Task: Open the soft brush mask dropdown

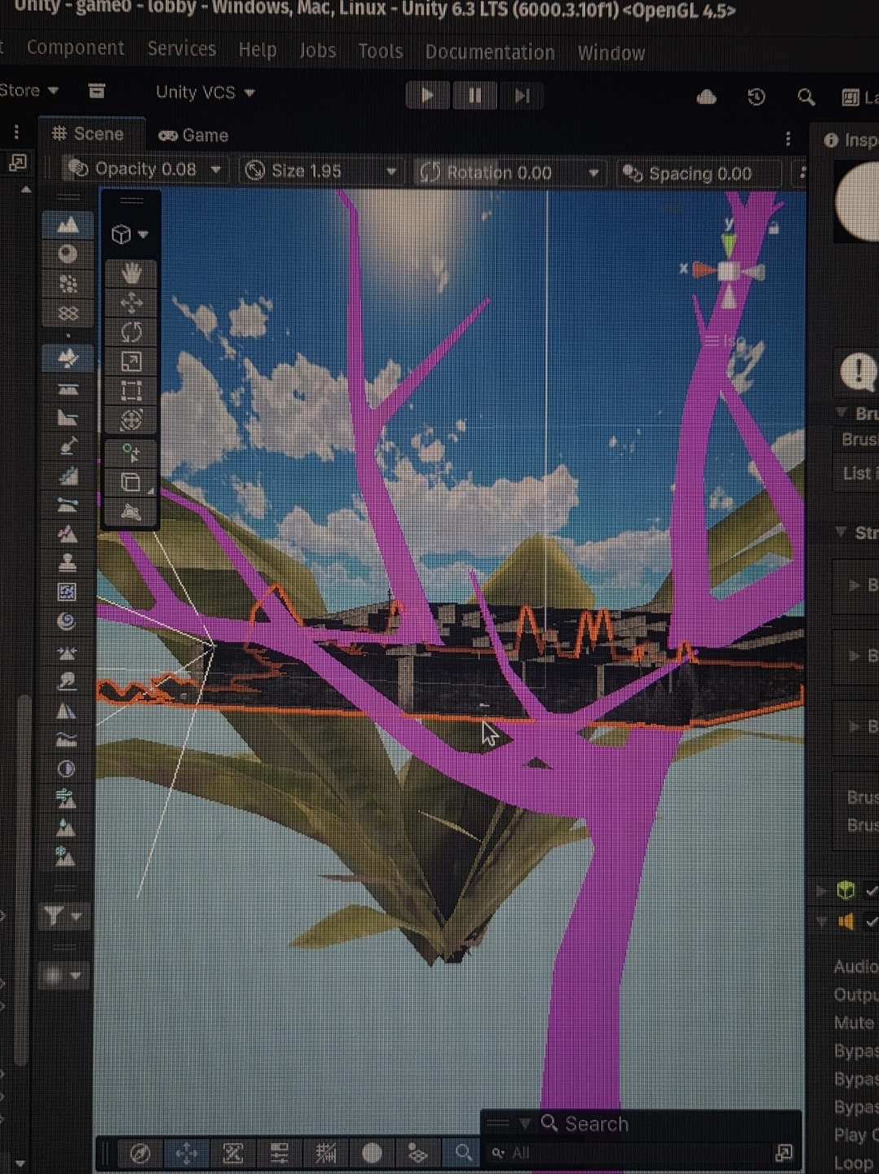Action: pyautogui.click(x=64, y=975)
